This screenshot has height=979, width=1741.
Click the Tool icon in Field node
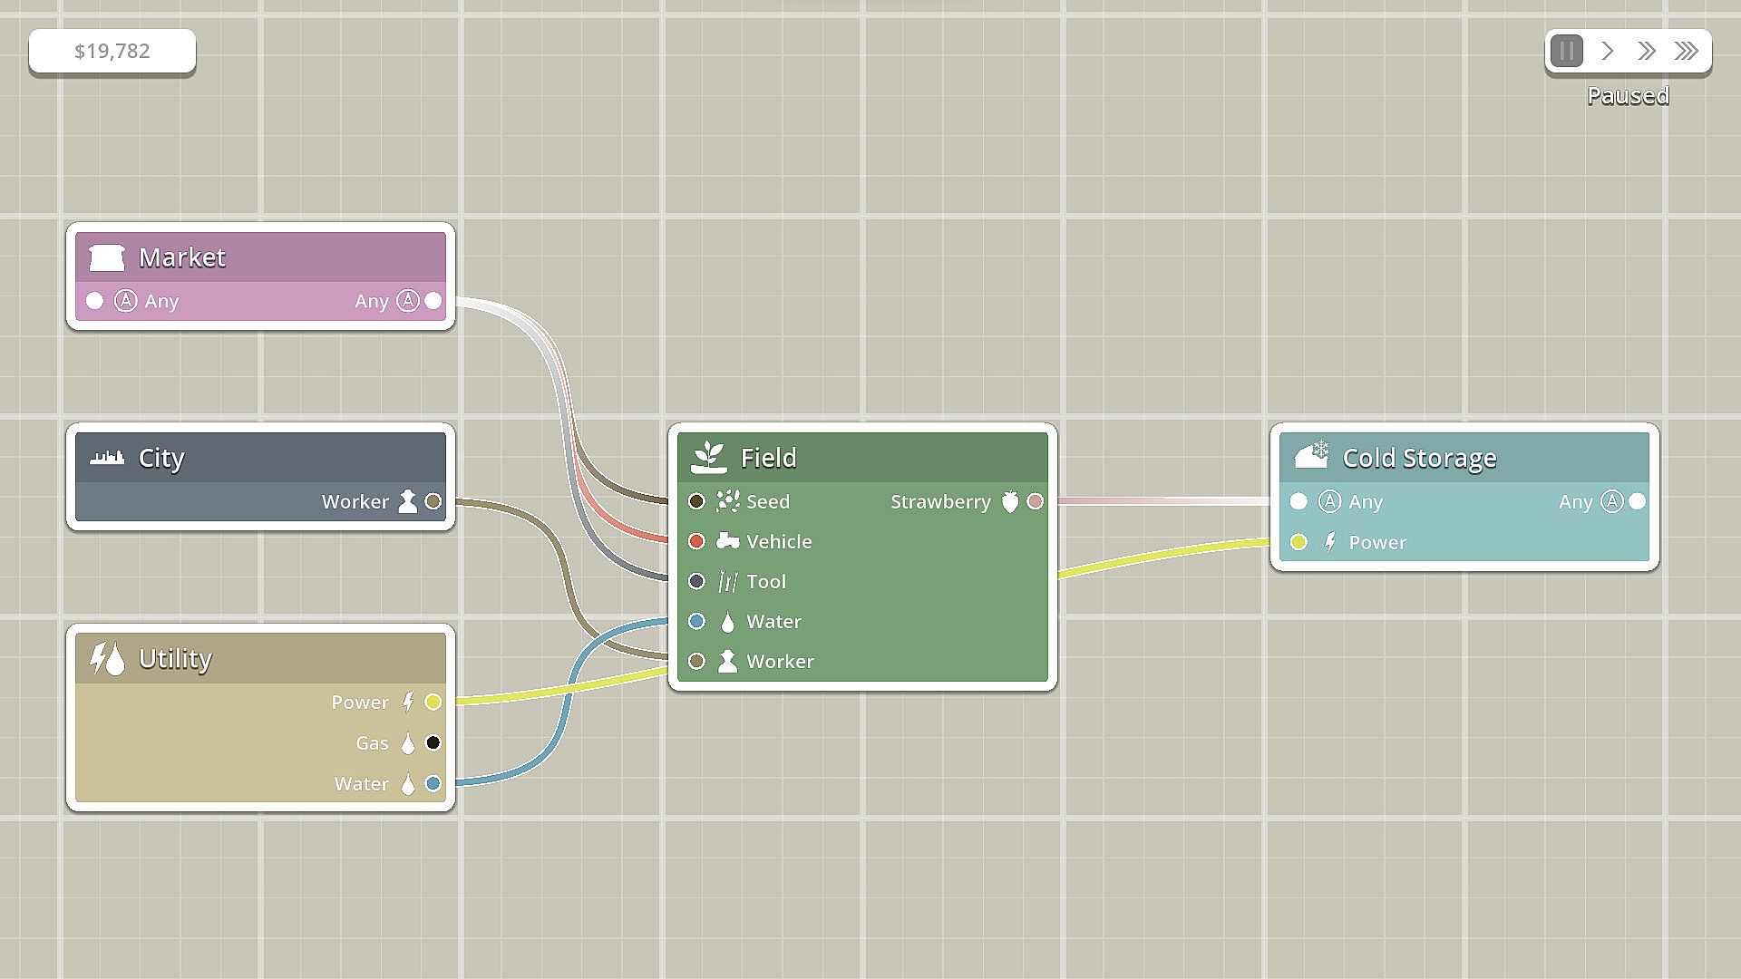coord(727,581)
